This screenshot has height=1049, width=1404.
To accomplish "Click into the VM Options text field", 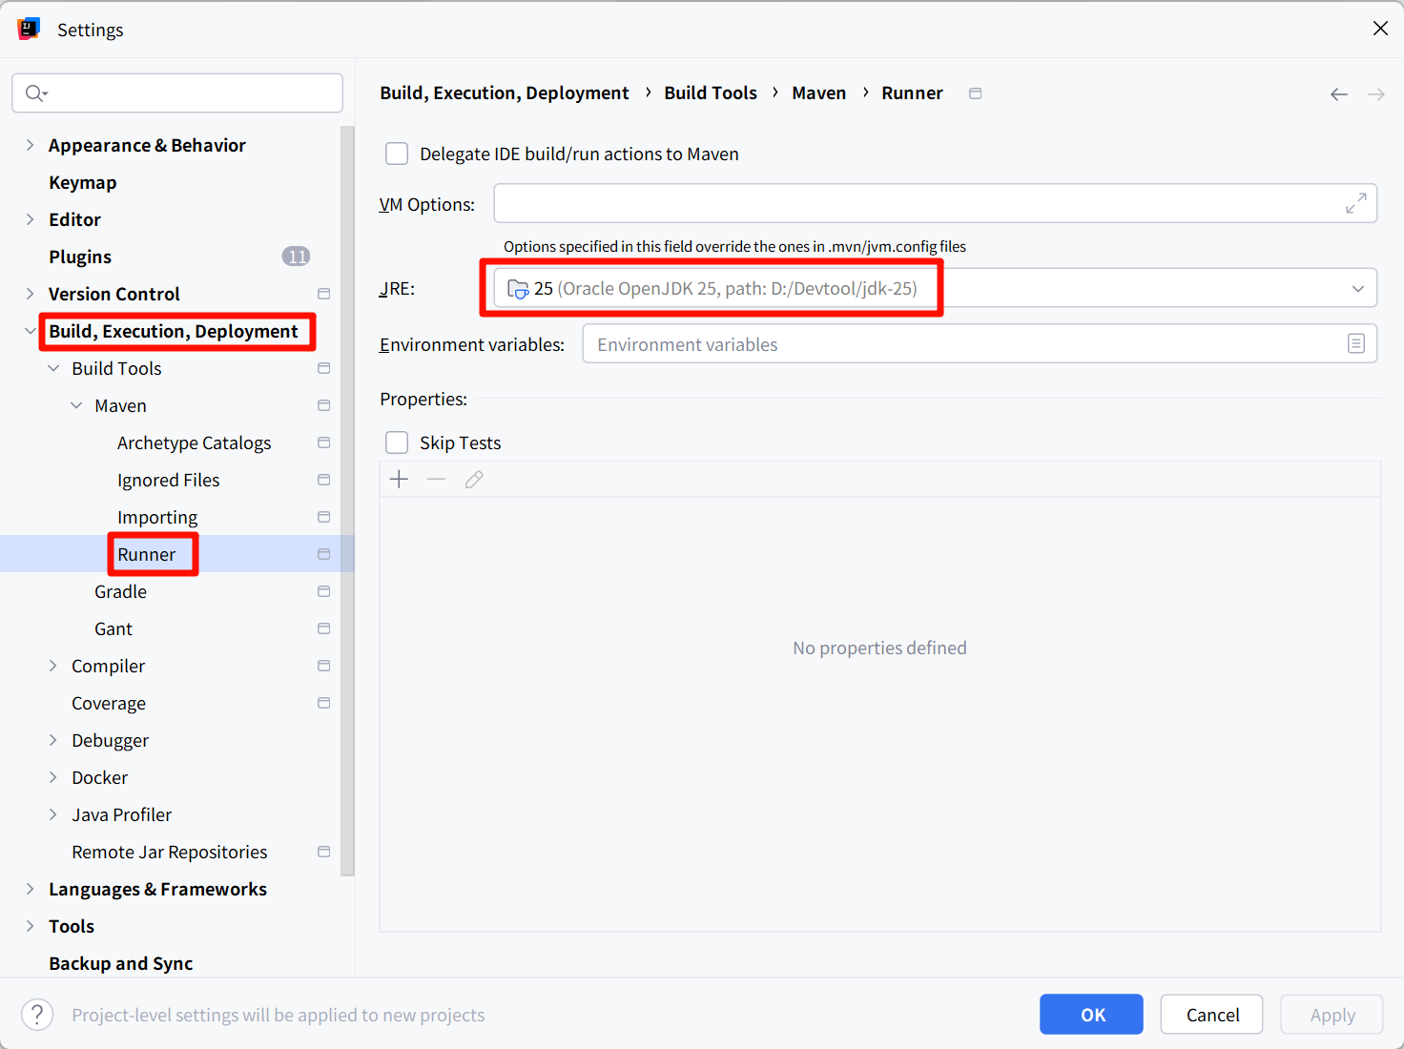I will pyautogui.click(x=916, y=203).
